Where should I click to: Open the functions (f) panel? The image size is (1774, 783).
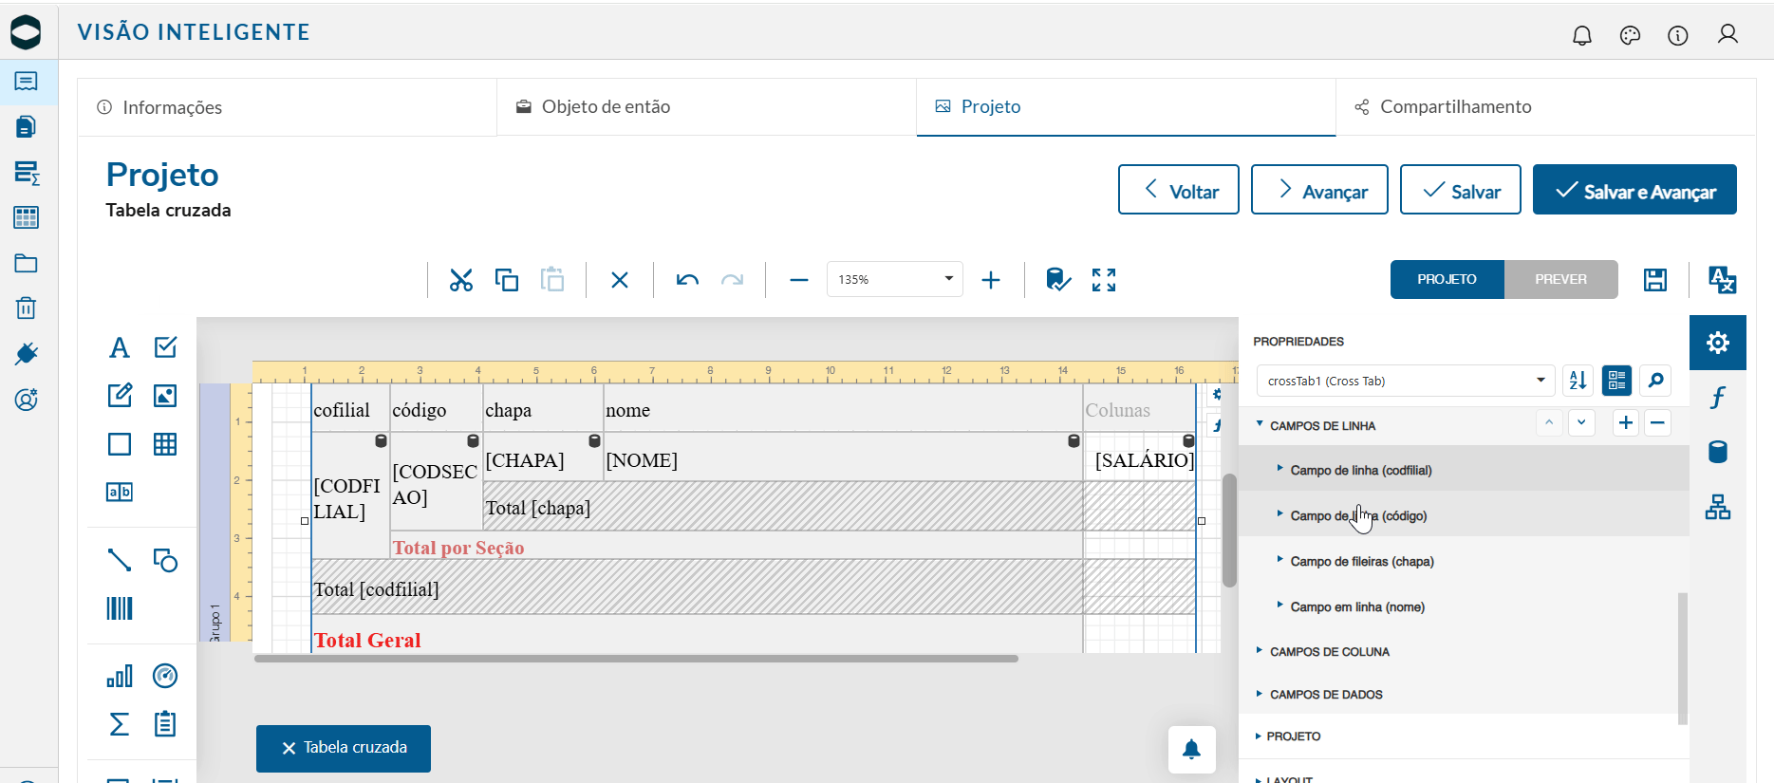tap(1718, 397)
